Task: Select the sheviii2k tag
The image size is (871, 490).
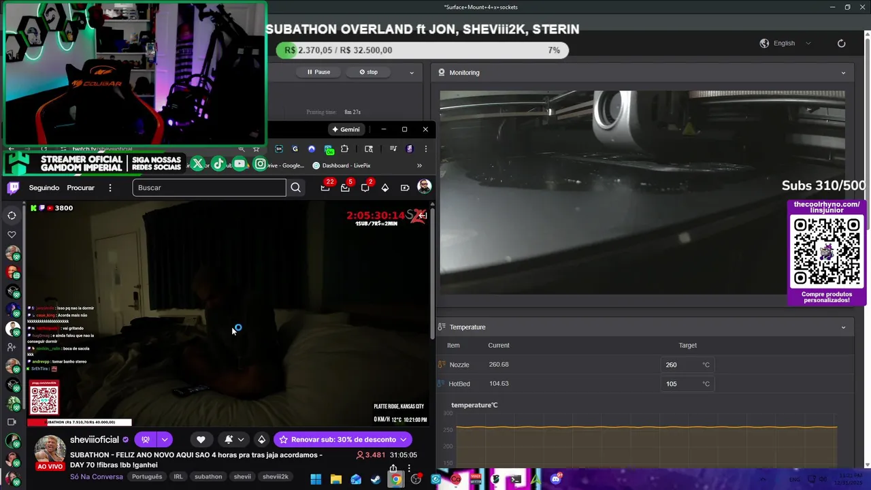Action: click(276, 476)
